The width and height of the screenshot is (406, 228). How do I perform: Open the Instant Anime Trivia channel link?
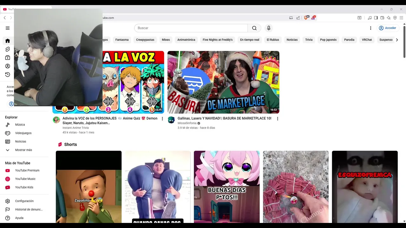click(x=75, y=128)
